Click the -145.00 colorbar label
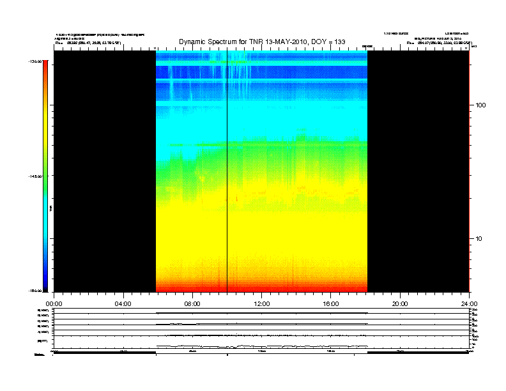The image size is (506, 391). (x=35, y=176)
